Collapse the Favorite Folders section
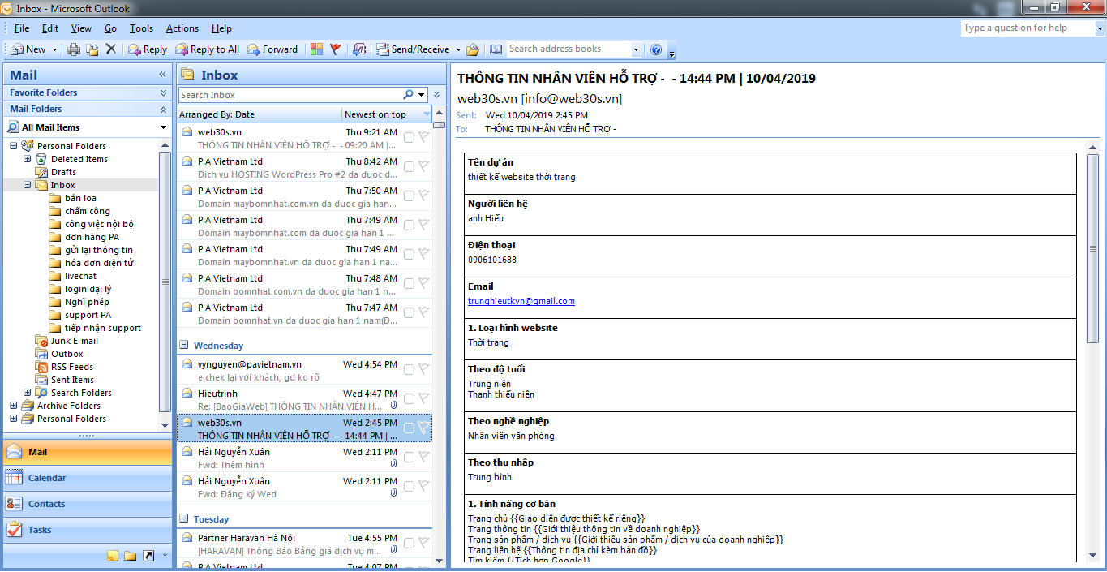The width and height of the screenshot is (1107, 572). pyautogui.click(x=163, y=92)
